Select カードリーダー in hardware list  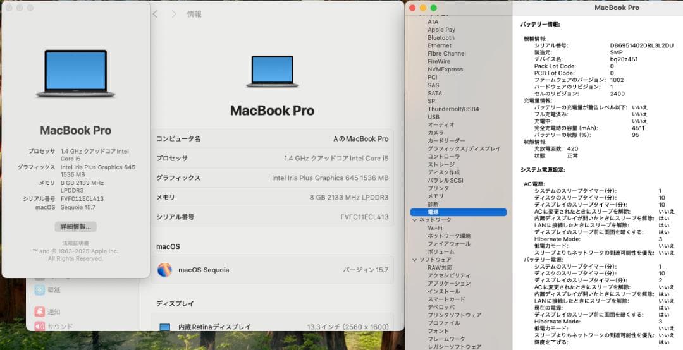point(446,141)
